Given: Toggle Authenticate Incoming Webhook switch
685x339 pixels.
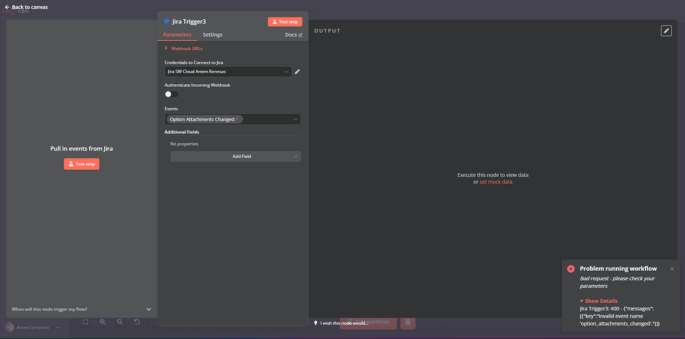Looking at the screenshot, I should pos(171,94).
